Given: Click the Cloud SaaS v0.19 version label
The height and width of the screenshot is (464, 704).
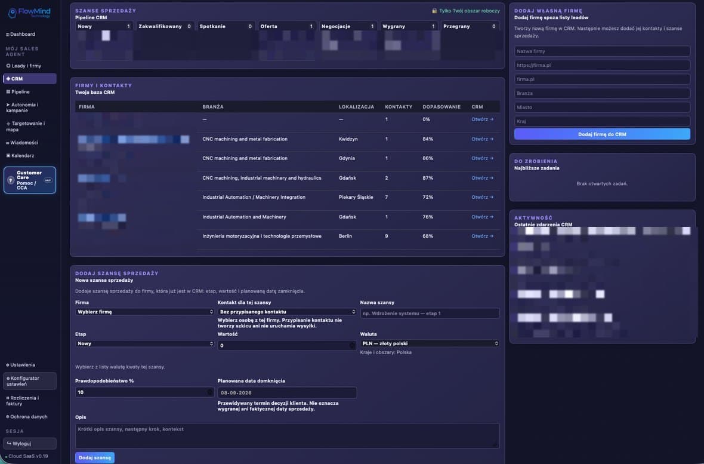Looking at the screenshot, I should (28, 456).
